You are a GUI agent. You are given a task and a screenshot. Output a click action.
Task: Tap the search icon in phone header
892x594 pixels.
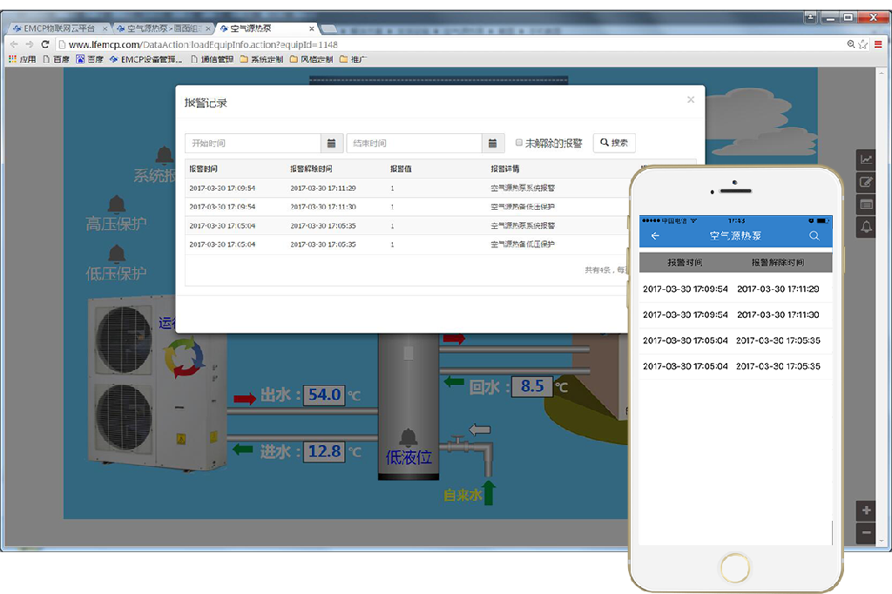point(814,235)
